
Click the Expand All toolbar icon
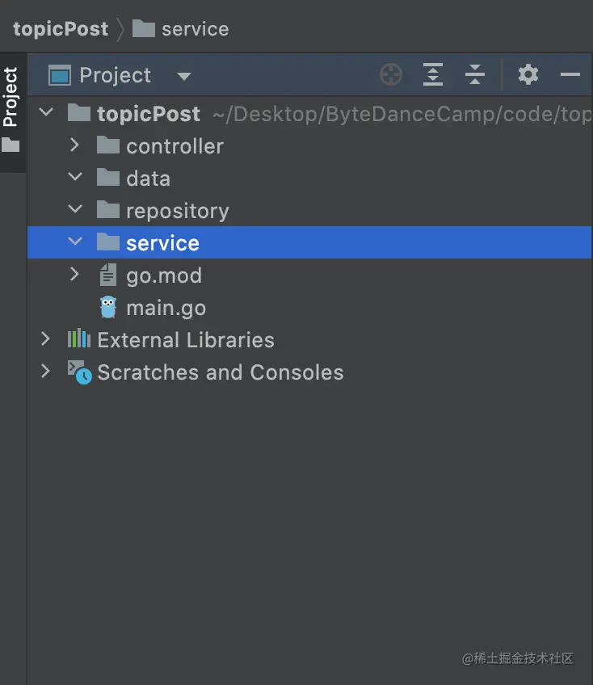click(x=433, y=75)
